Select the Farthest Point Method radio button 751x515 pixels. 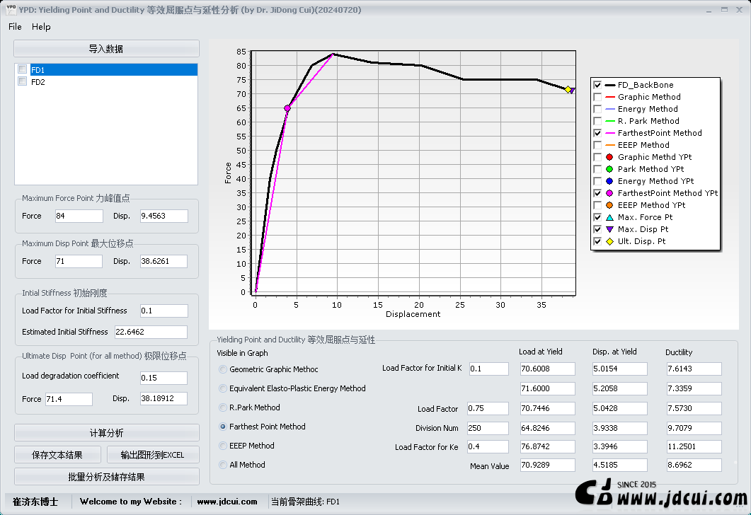point(223,427)
